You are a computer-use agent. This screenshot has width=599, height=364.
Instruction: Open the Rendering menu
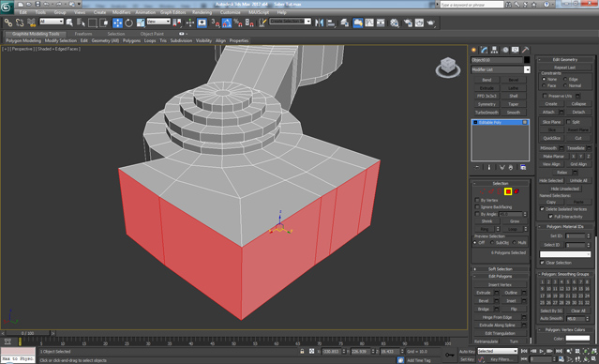(x=202, y=12)
